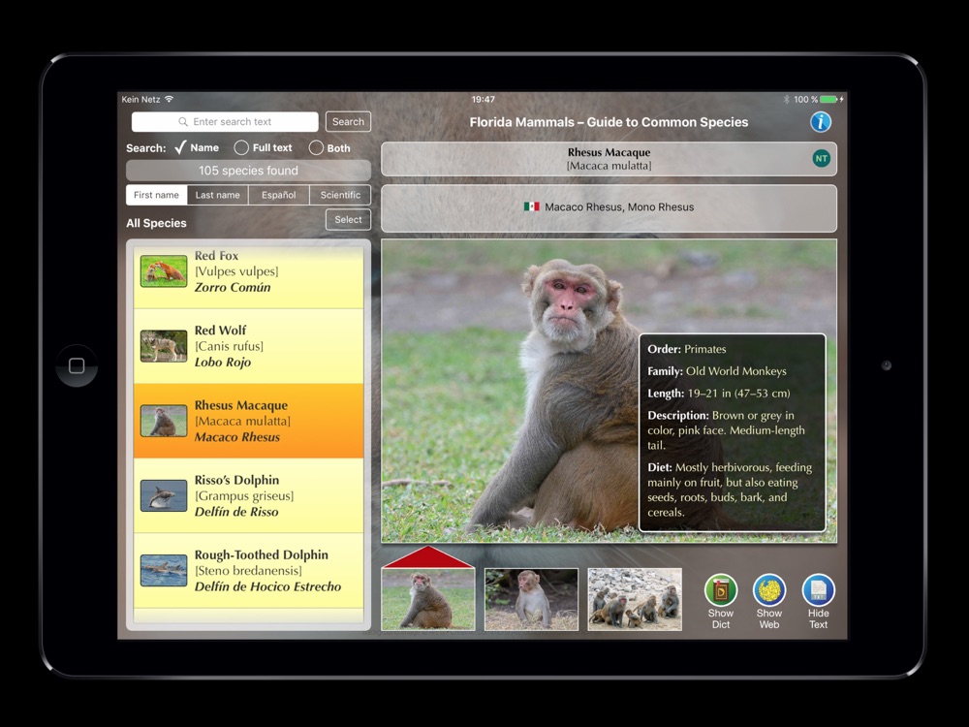Tap the large Rhesus Macaque main photo
The height and width of the screenshot is (727, 969).
pos(609,391)
